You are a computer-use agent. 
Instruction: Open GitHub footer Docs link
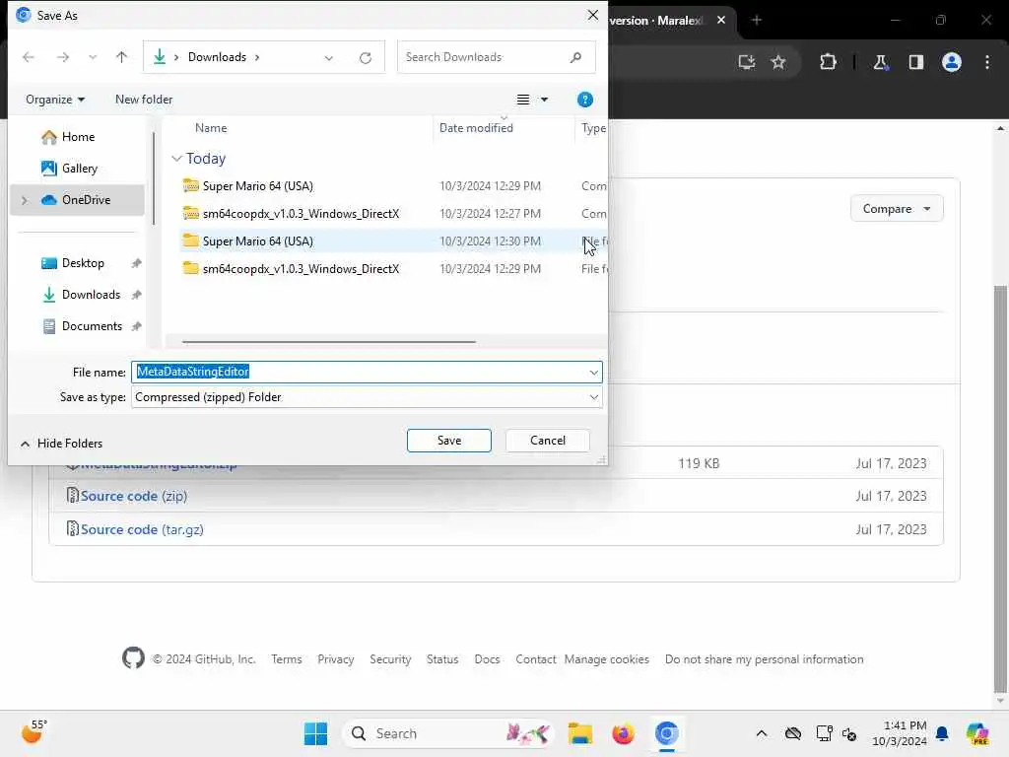click(x=487, y=659)
